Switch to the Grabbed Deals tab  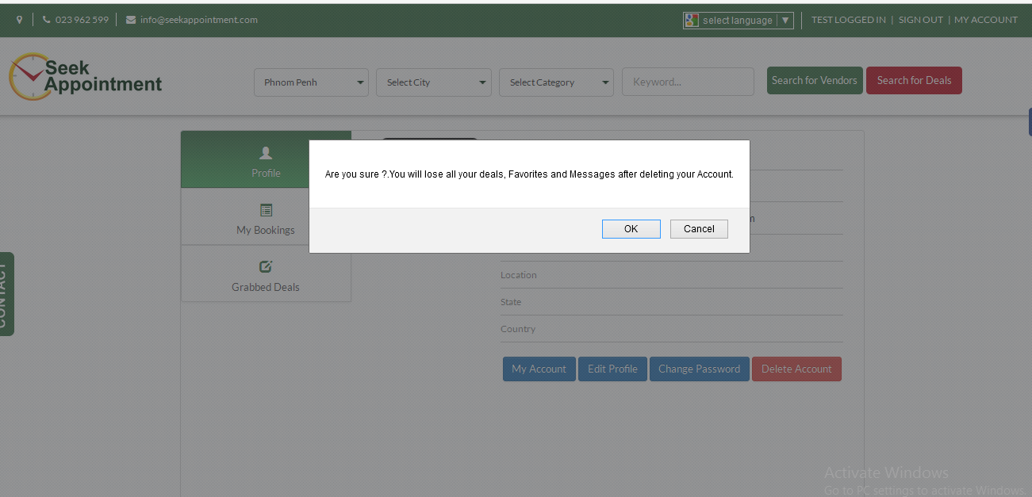point(266,287)
